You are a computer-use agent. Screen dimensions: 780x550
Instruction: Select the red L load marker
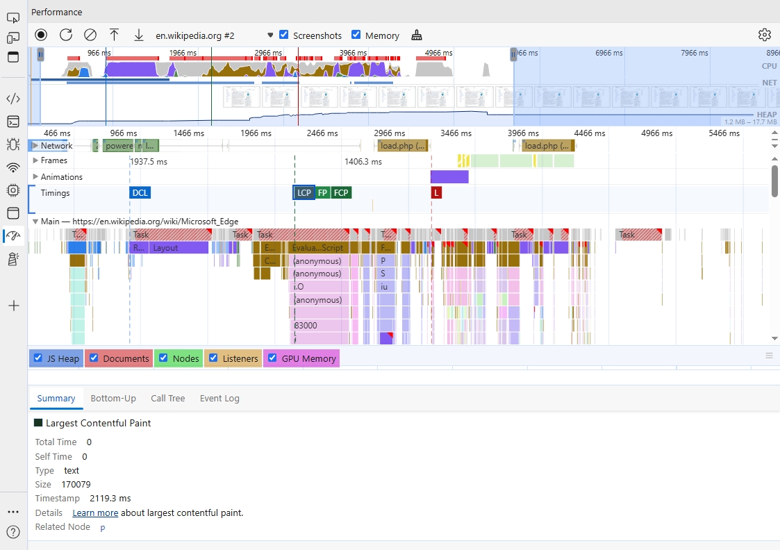(436, 193)
